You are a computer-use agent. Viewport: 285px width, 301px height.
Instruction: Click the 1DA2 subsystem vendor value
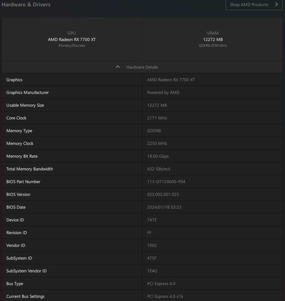[152, 271]
